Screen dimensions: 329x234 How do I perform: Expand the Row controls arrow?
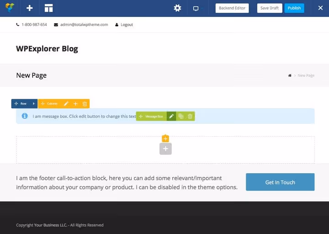coord(33,104)
